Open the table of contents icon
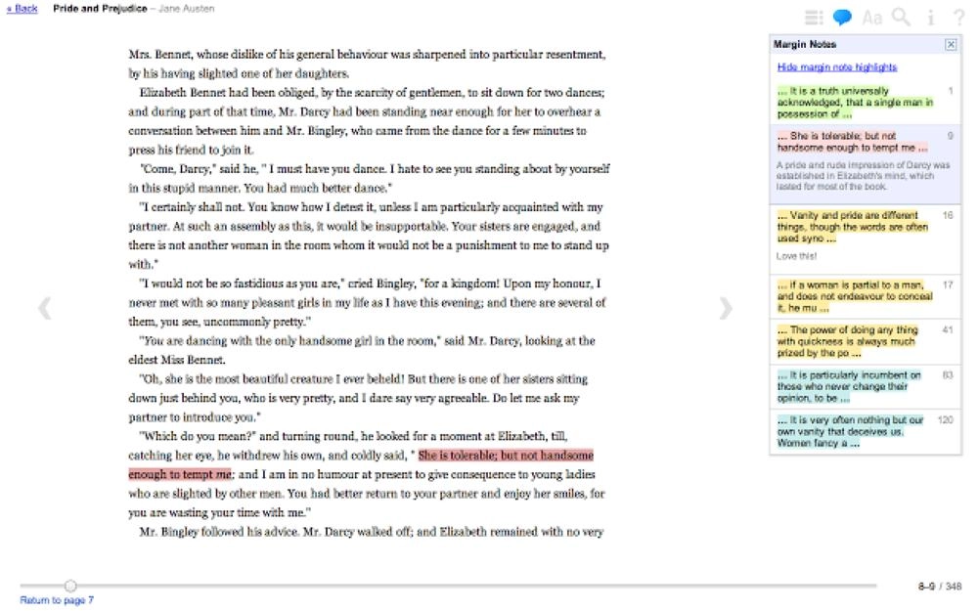This screenshot has width=978, height=611. pos(813,17)
